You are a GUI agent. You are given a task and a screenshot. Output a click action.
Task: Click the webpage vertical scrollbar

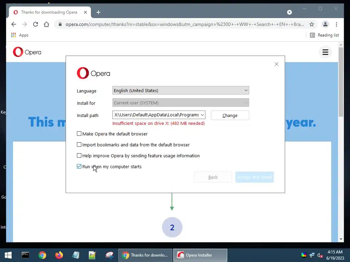click(341, 82)
